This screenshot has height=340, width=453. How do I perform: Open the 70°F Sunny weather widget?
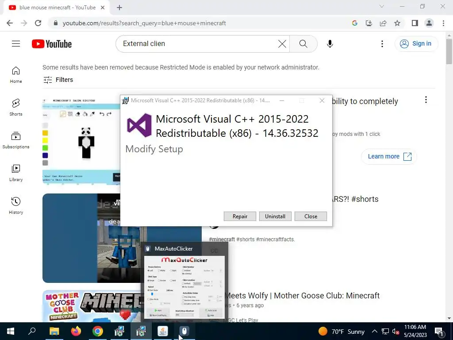[x=342, y=331]
